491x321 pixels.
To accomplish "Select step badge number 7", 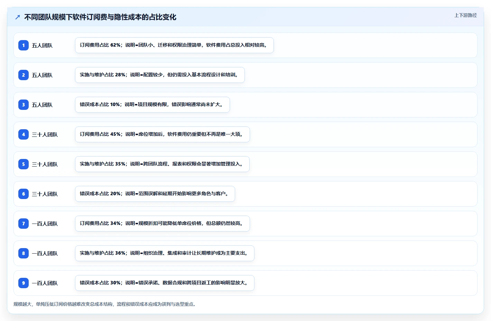I will pyautogui.click(x=24, y=224).
